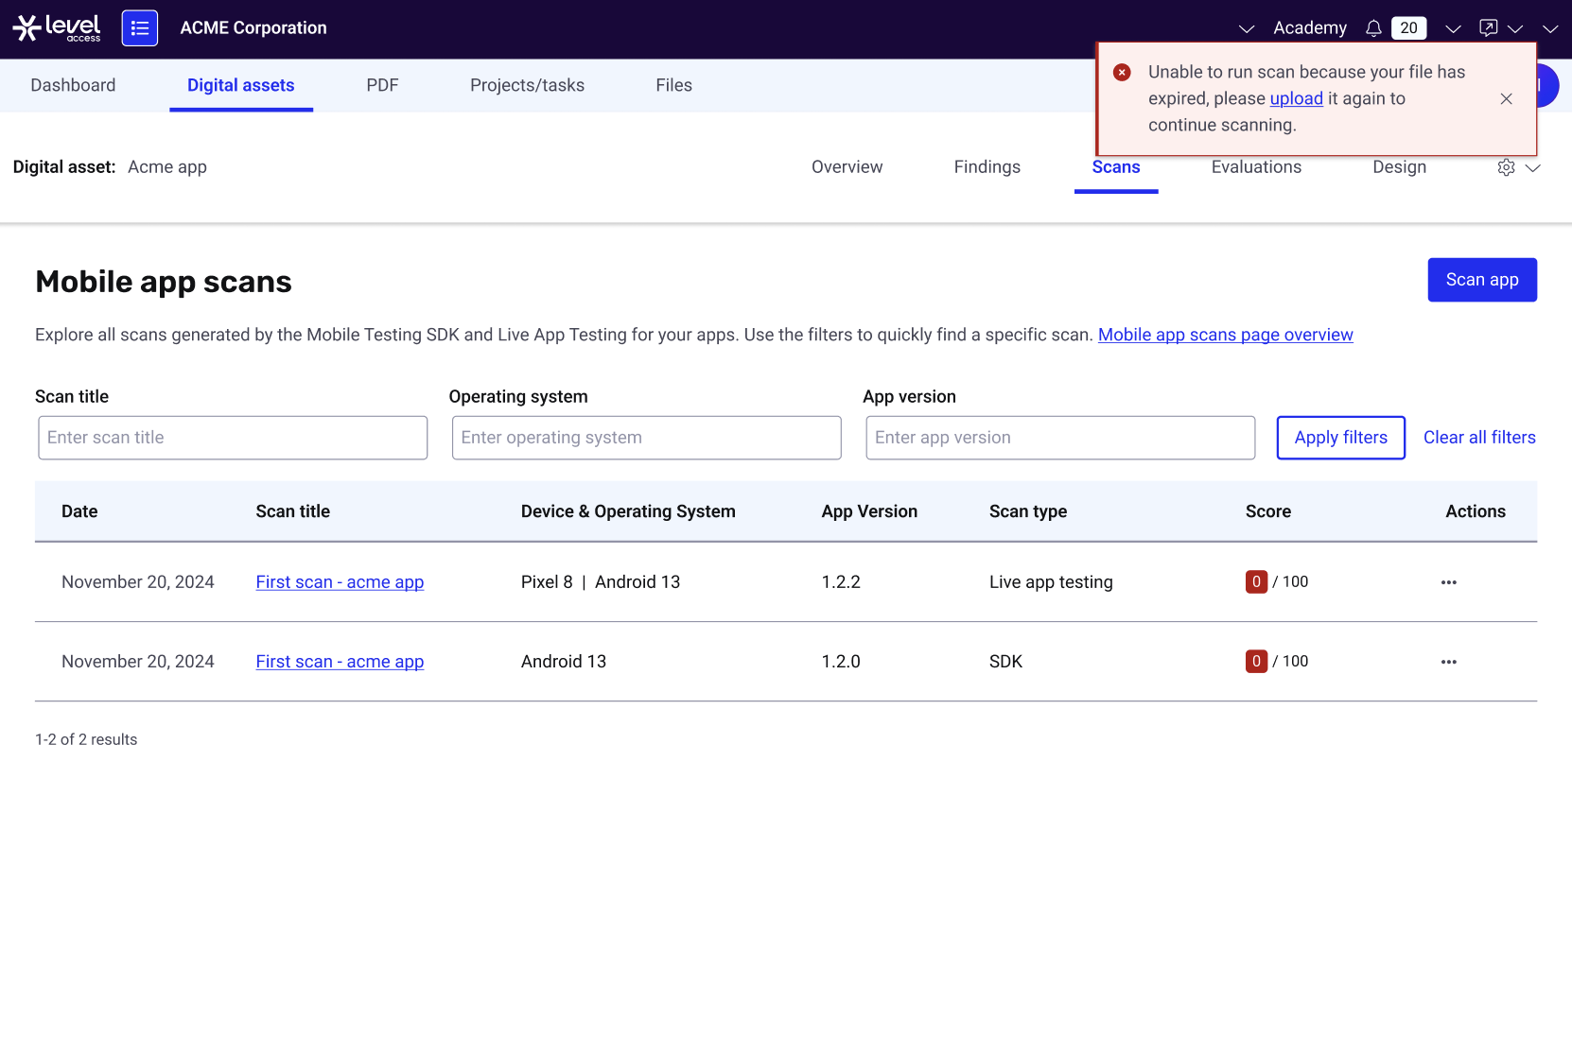Click the Pixel 8 | Android 13 cell
The width and height of the screenshot is (1572, 1055).
[x=601, y=582]
